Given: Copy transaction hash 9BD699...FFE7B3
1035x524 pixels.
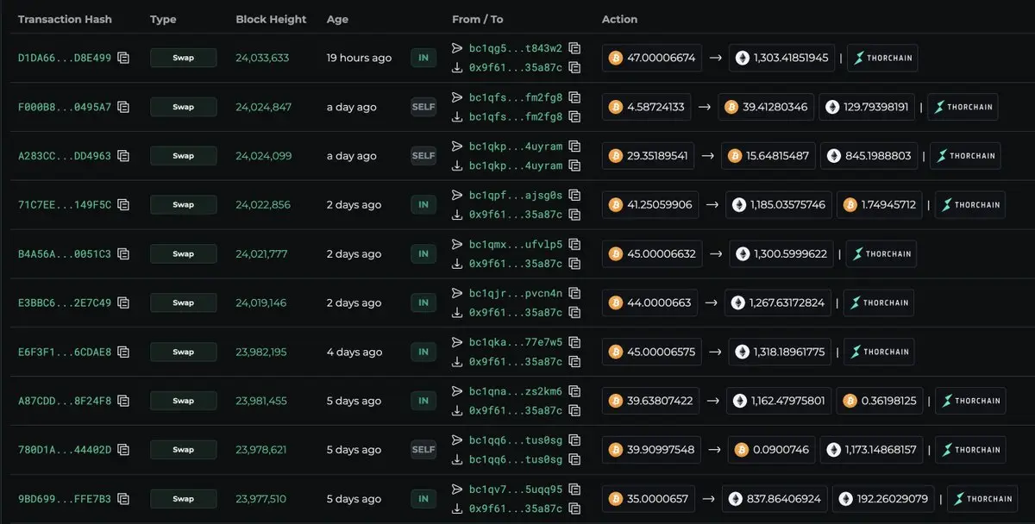Looking at the screenshot, I should click(124, 499).
